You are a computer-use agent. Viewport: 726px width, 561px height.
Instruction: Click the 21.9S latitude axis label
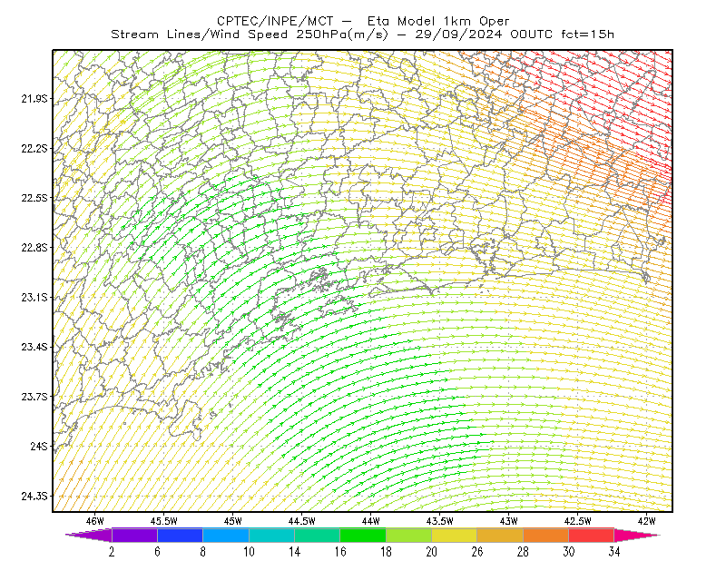coord(34,99)
